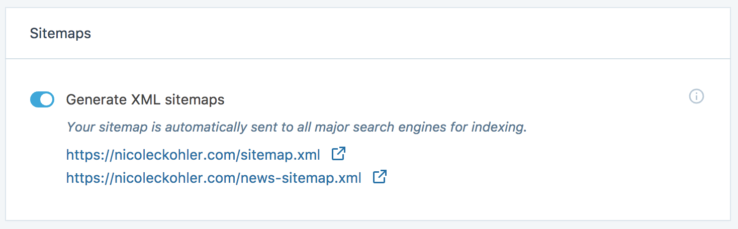Click the square-arrow icon after the first URL
The height and width of the screenshot is (229, 738).
click(338, 154)
